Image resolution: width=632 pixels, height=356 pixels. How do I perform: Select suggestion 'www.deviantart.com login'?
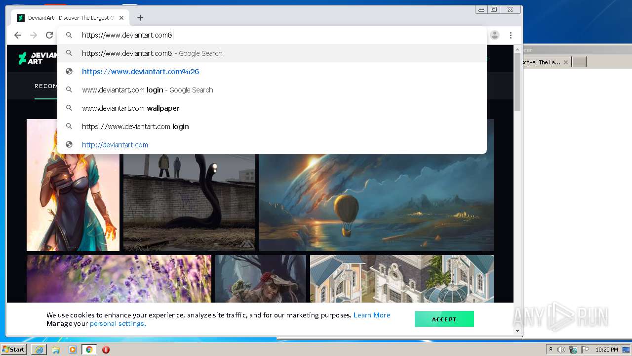tap(272, 90)
